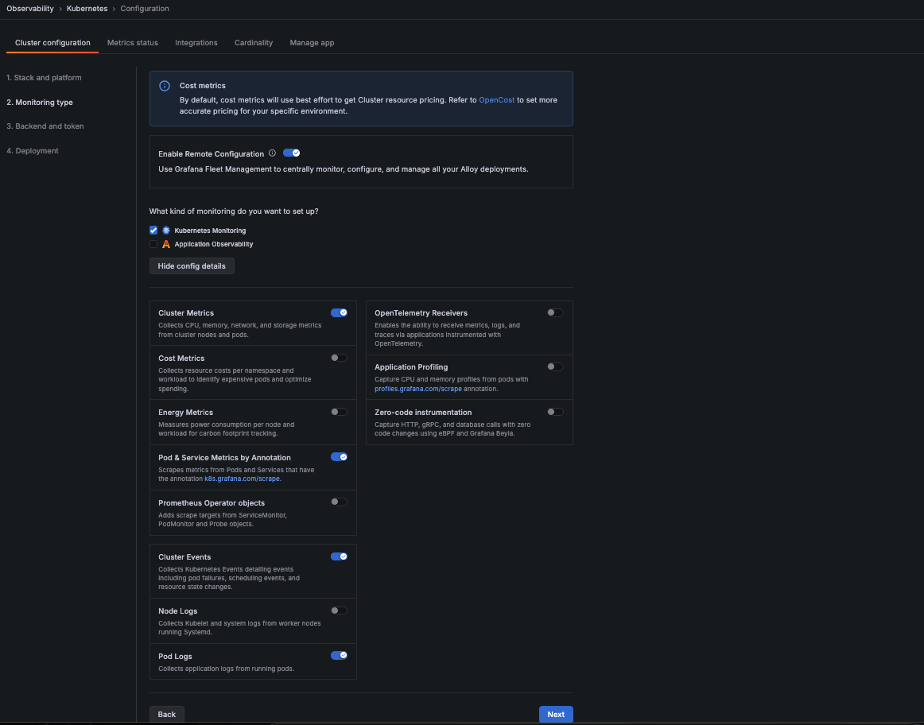
Task: Go back with the Back button
Action: click(167, 714)
